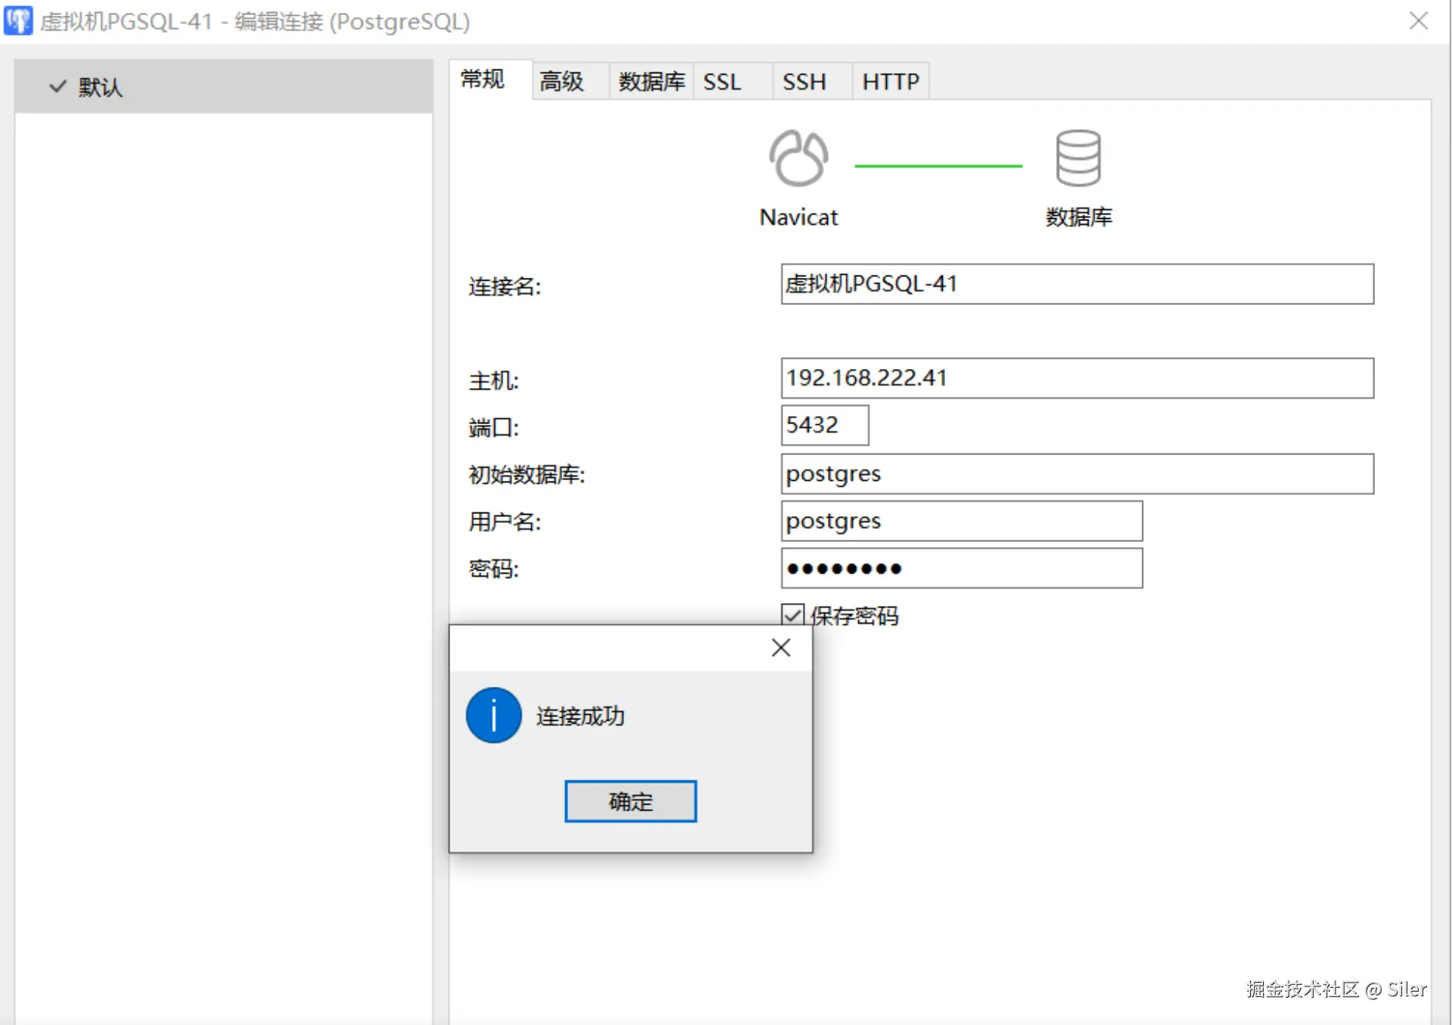The height and width of the screenshot is (1025, 1452).
Task: Click the Navicat logo icon
Action: click(797, 158)
